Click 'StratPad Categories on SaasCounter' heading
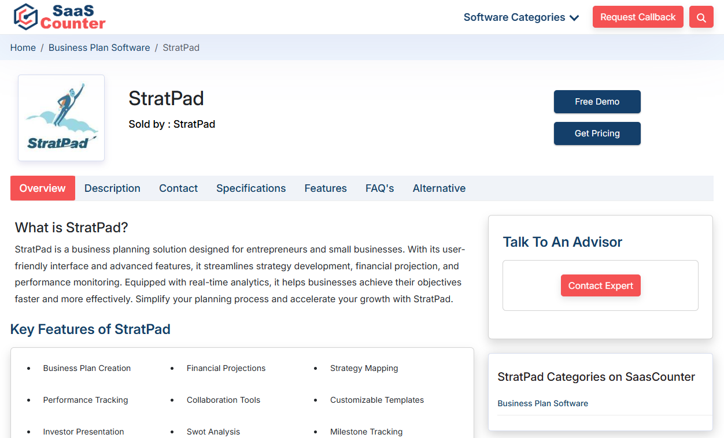This screenshot has height=438, width=724. 596,377
